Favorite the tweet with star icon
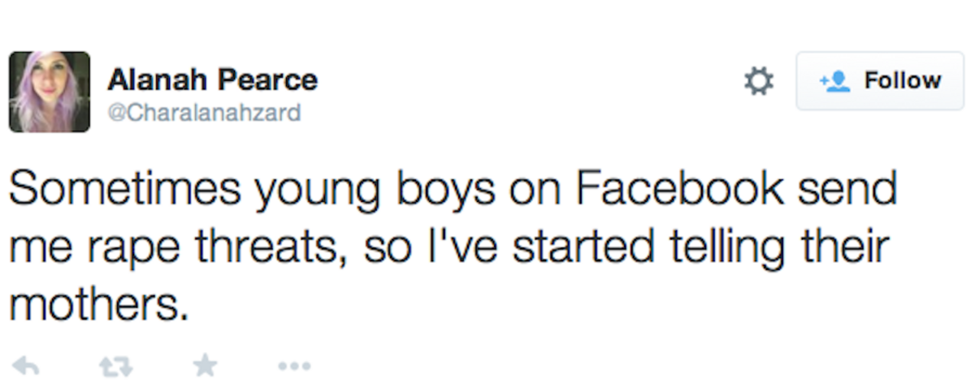 [x=206, y=366]
